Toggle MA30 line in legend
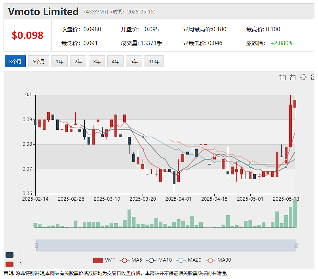This screenshot has height=279, width=318. (218, 260)
